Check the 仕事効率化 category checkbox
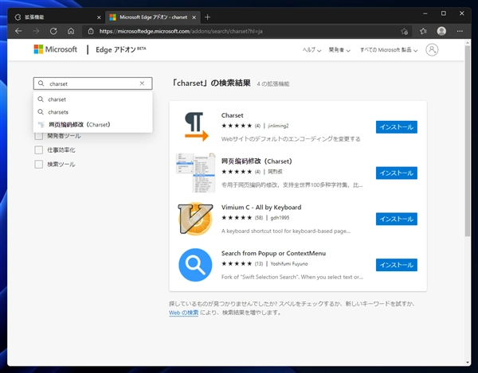The height and width of the screenshot is (373, 478). pos(39,150)
